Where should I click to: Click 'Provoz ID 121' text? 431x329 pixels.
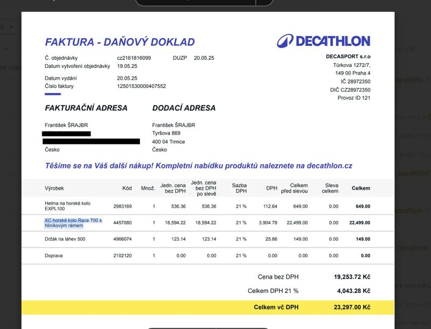click(354, 98)
